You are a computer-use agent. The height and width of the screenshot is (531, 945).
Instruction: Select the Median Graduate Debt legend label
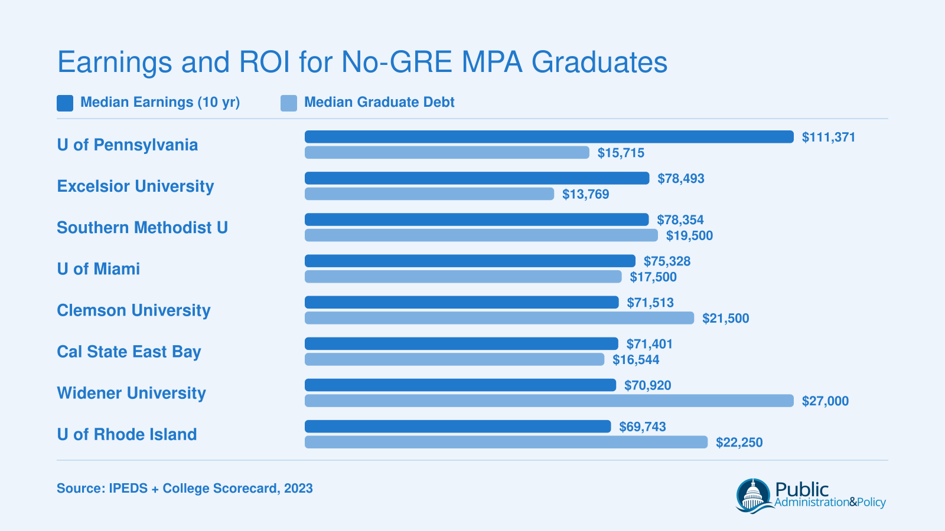(x=379, y=102)
